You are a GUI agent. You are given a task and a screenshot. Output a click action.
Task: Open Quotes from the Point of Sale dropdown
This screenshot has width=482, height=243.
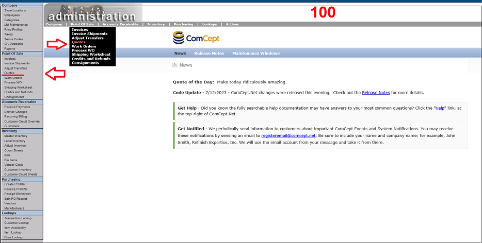click(78, 42)
